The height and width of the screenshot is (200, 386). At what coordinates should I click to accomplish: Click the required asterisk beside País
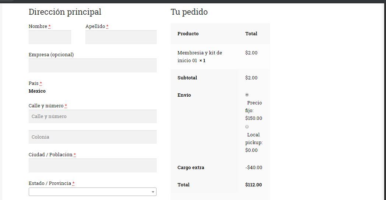point(41,83)
